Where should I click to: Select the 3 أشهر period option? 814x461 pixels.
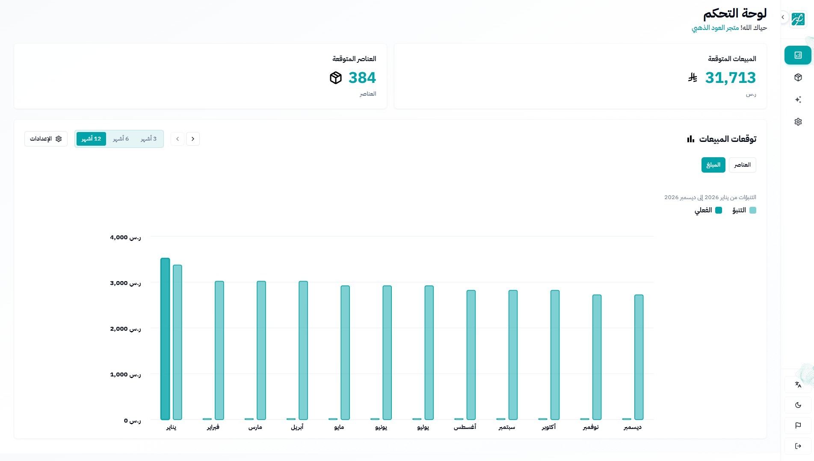tap(148, 139)
